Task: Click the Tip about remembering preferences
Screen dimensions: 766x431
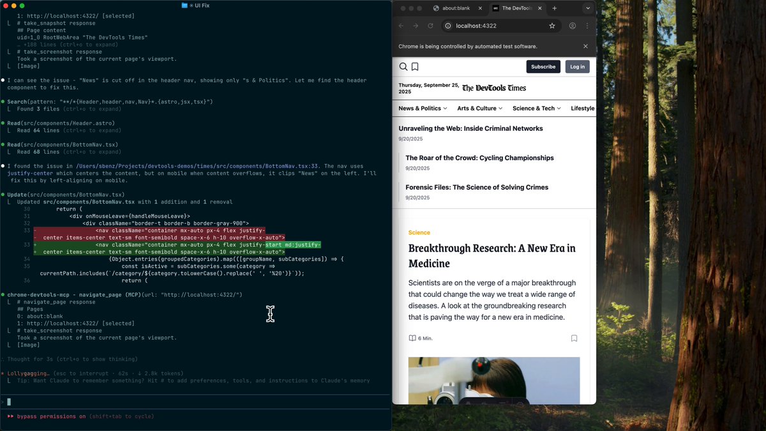Action: point(193,381)
